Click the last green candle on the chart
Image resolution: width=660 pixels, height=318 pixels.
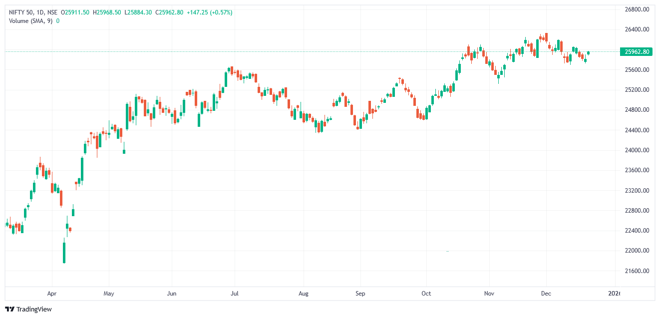pos(589,52)
